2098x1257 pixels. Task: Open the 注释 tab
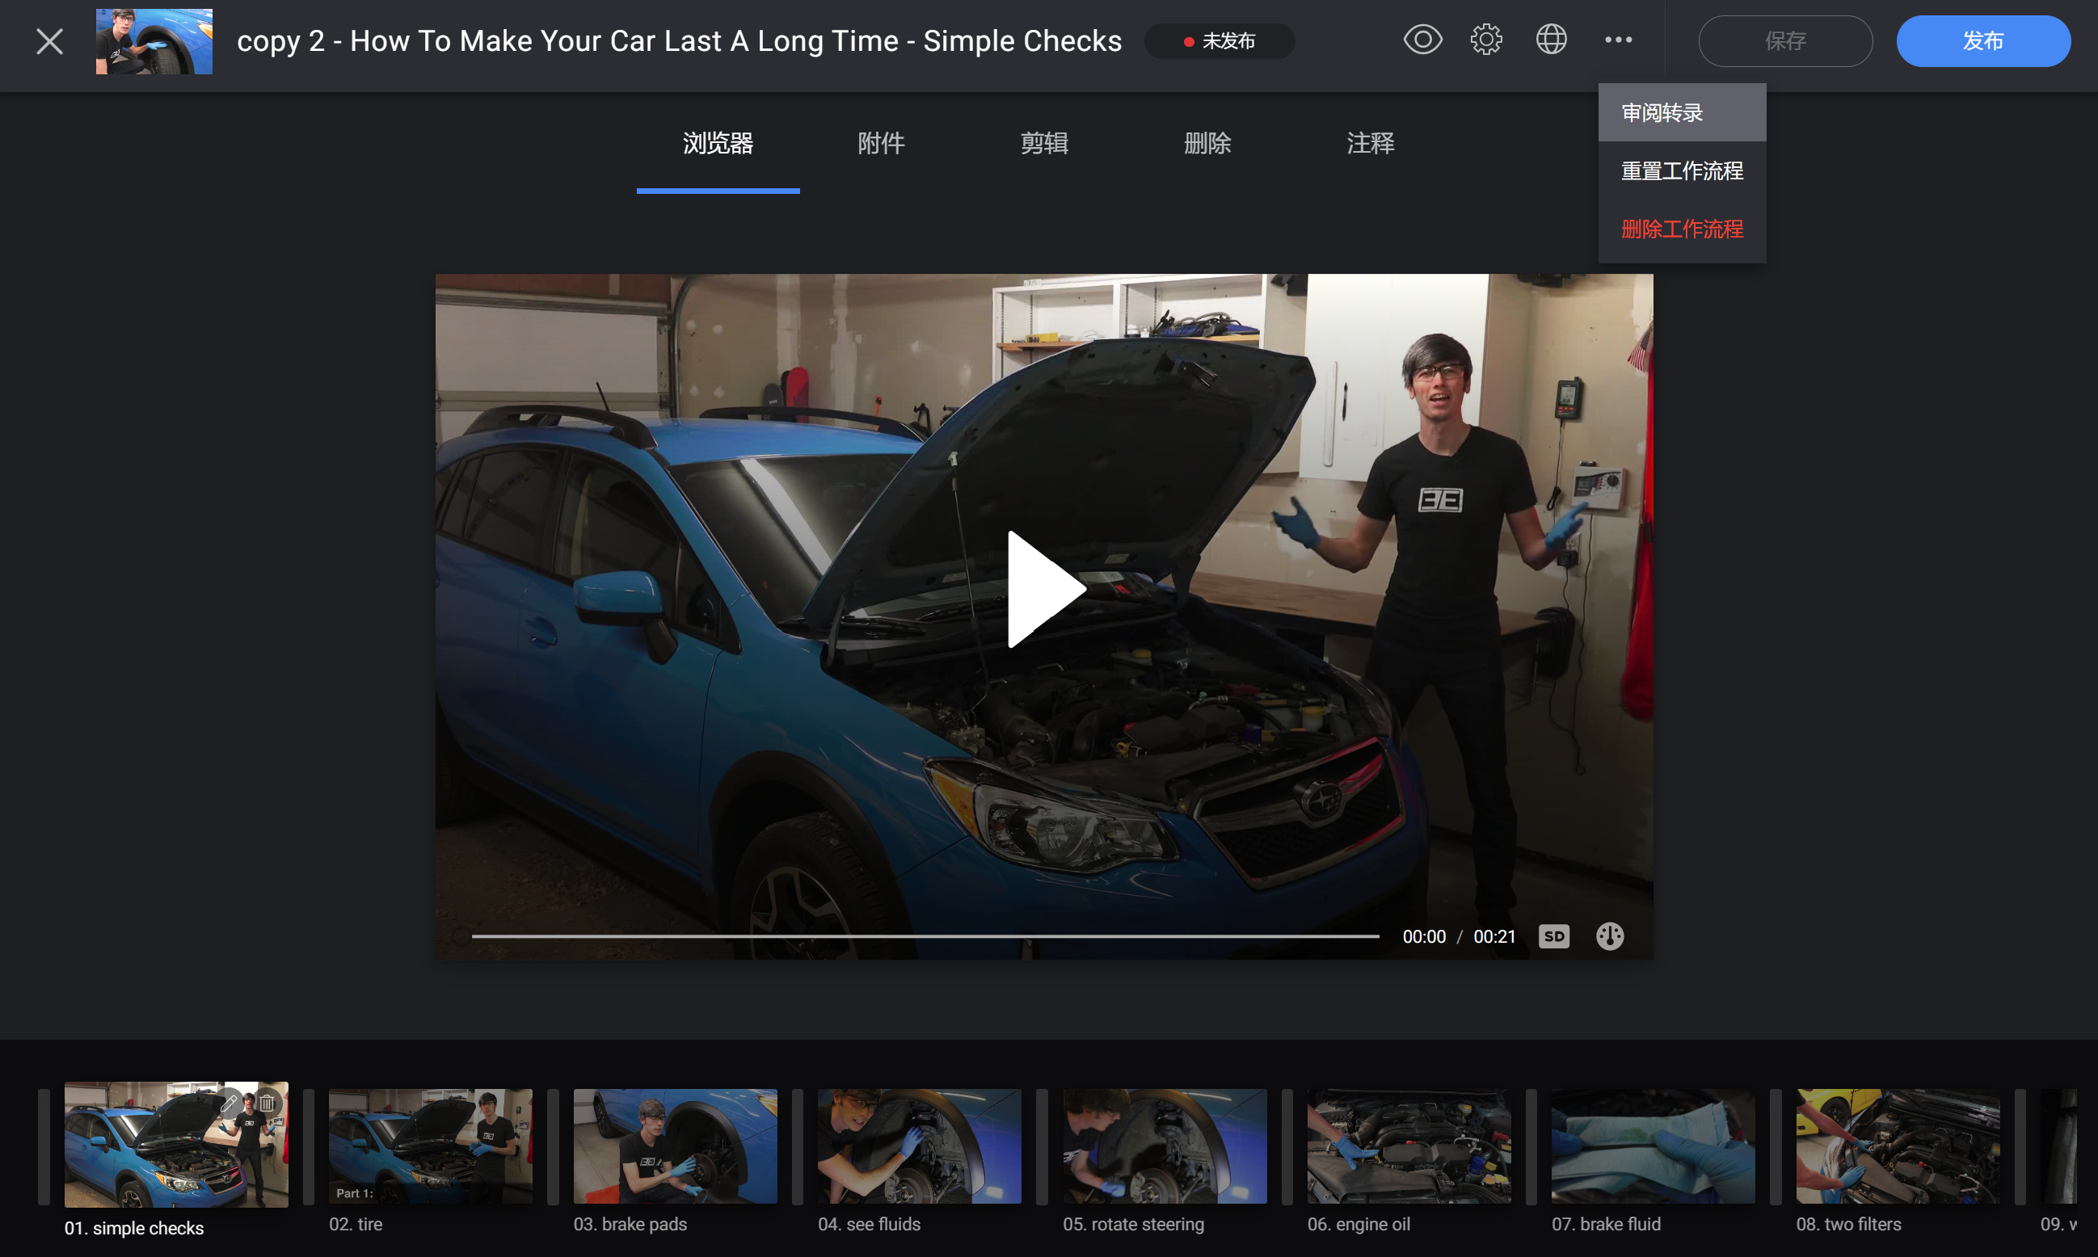point(1370,143)
